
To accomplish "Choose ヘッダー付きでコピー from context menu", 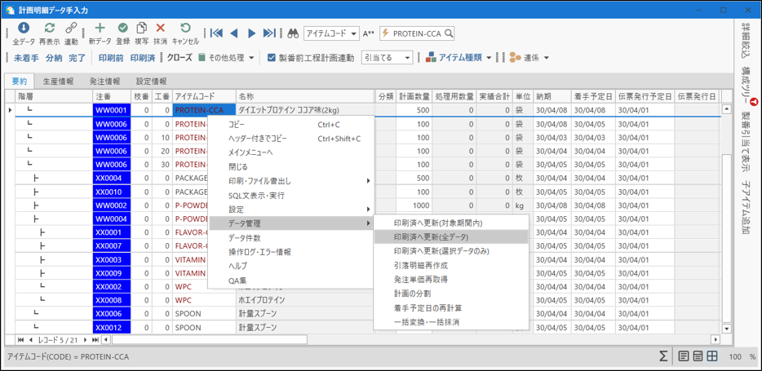I will pyautogui.click(x=257, y=139).
